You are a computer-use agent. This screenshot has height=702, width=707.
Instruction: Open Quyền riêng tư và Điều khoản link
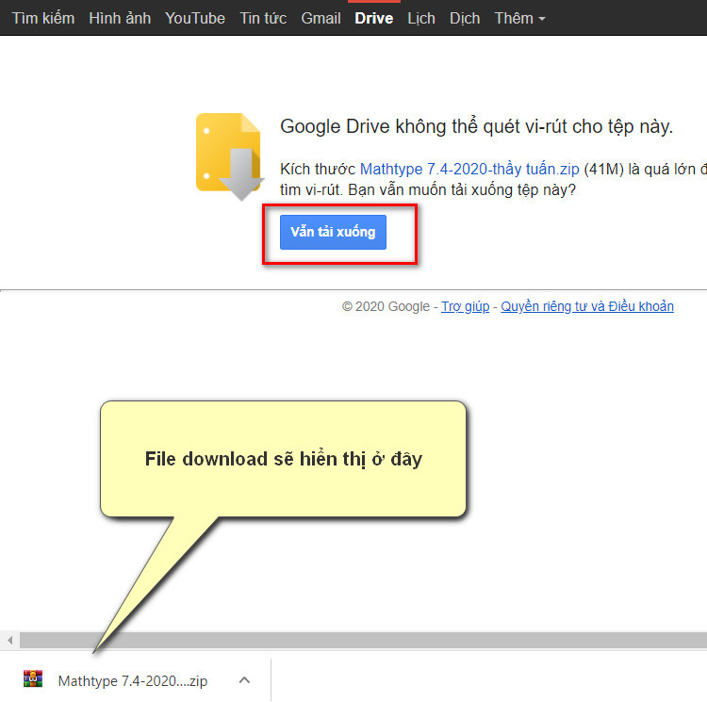pos(587,306)
